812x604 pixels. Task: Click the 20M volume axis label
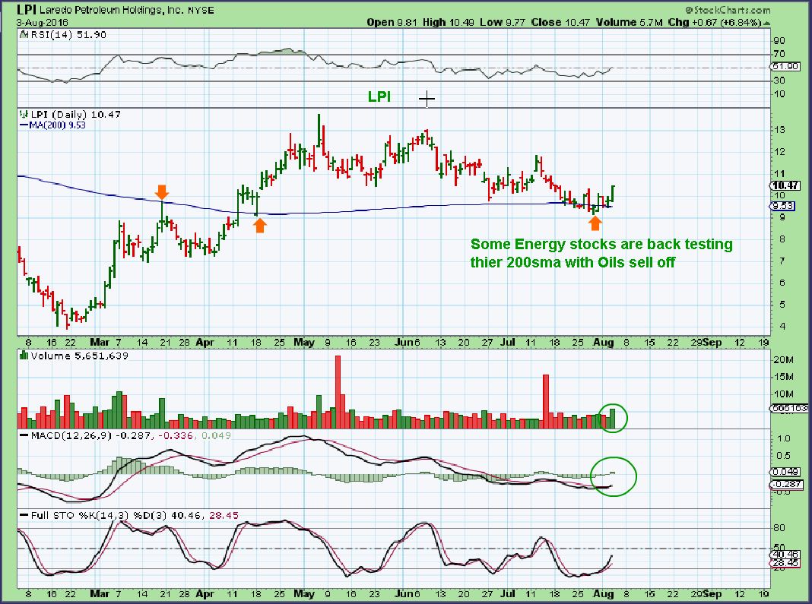(x=784, y=359)
